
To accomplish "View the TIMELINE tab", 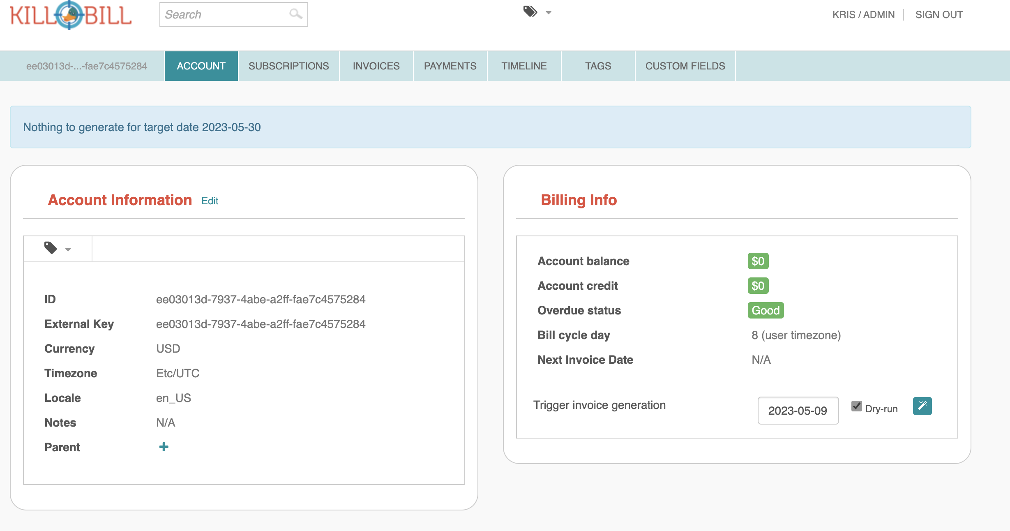I will pos(524,66).
